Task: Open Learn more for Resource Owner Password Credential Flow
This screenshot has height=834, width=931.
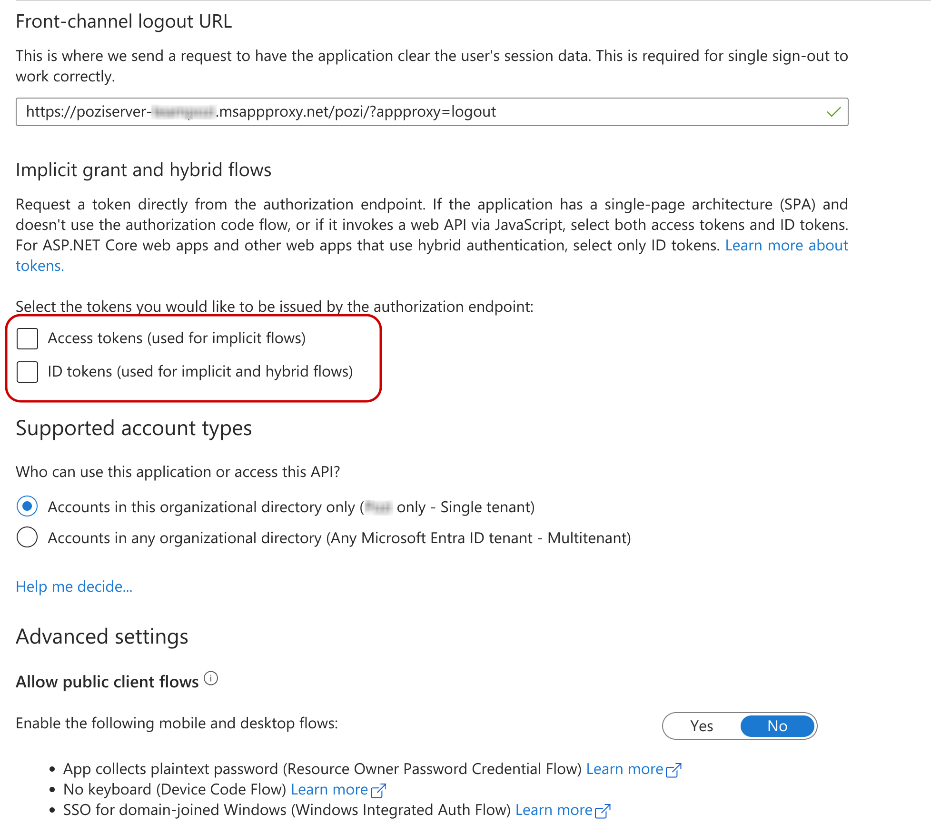Action: click(x=624, y=769)
